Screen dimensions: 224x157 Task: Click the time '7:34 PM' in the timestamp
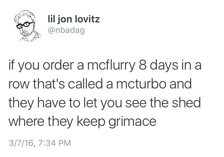tap(52, 142)
